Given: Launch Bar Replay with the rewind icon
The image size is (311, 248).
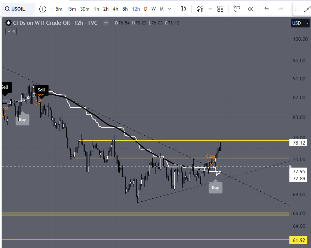Looking at the screenshot, I should [251, 9].
